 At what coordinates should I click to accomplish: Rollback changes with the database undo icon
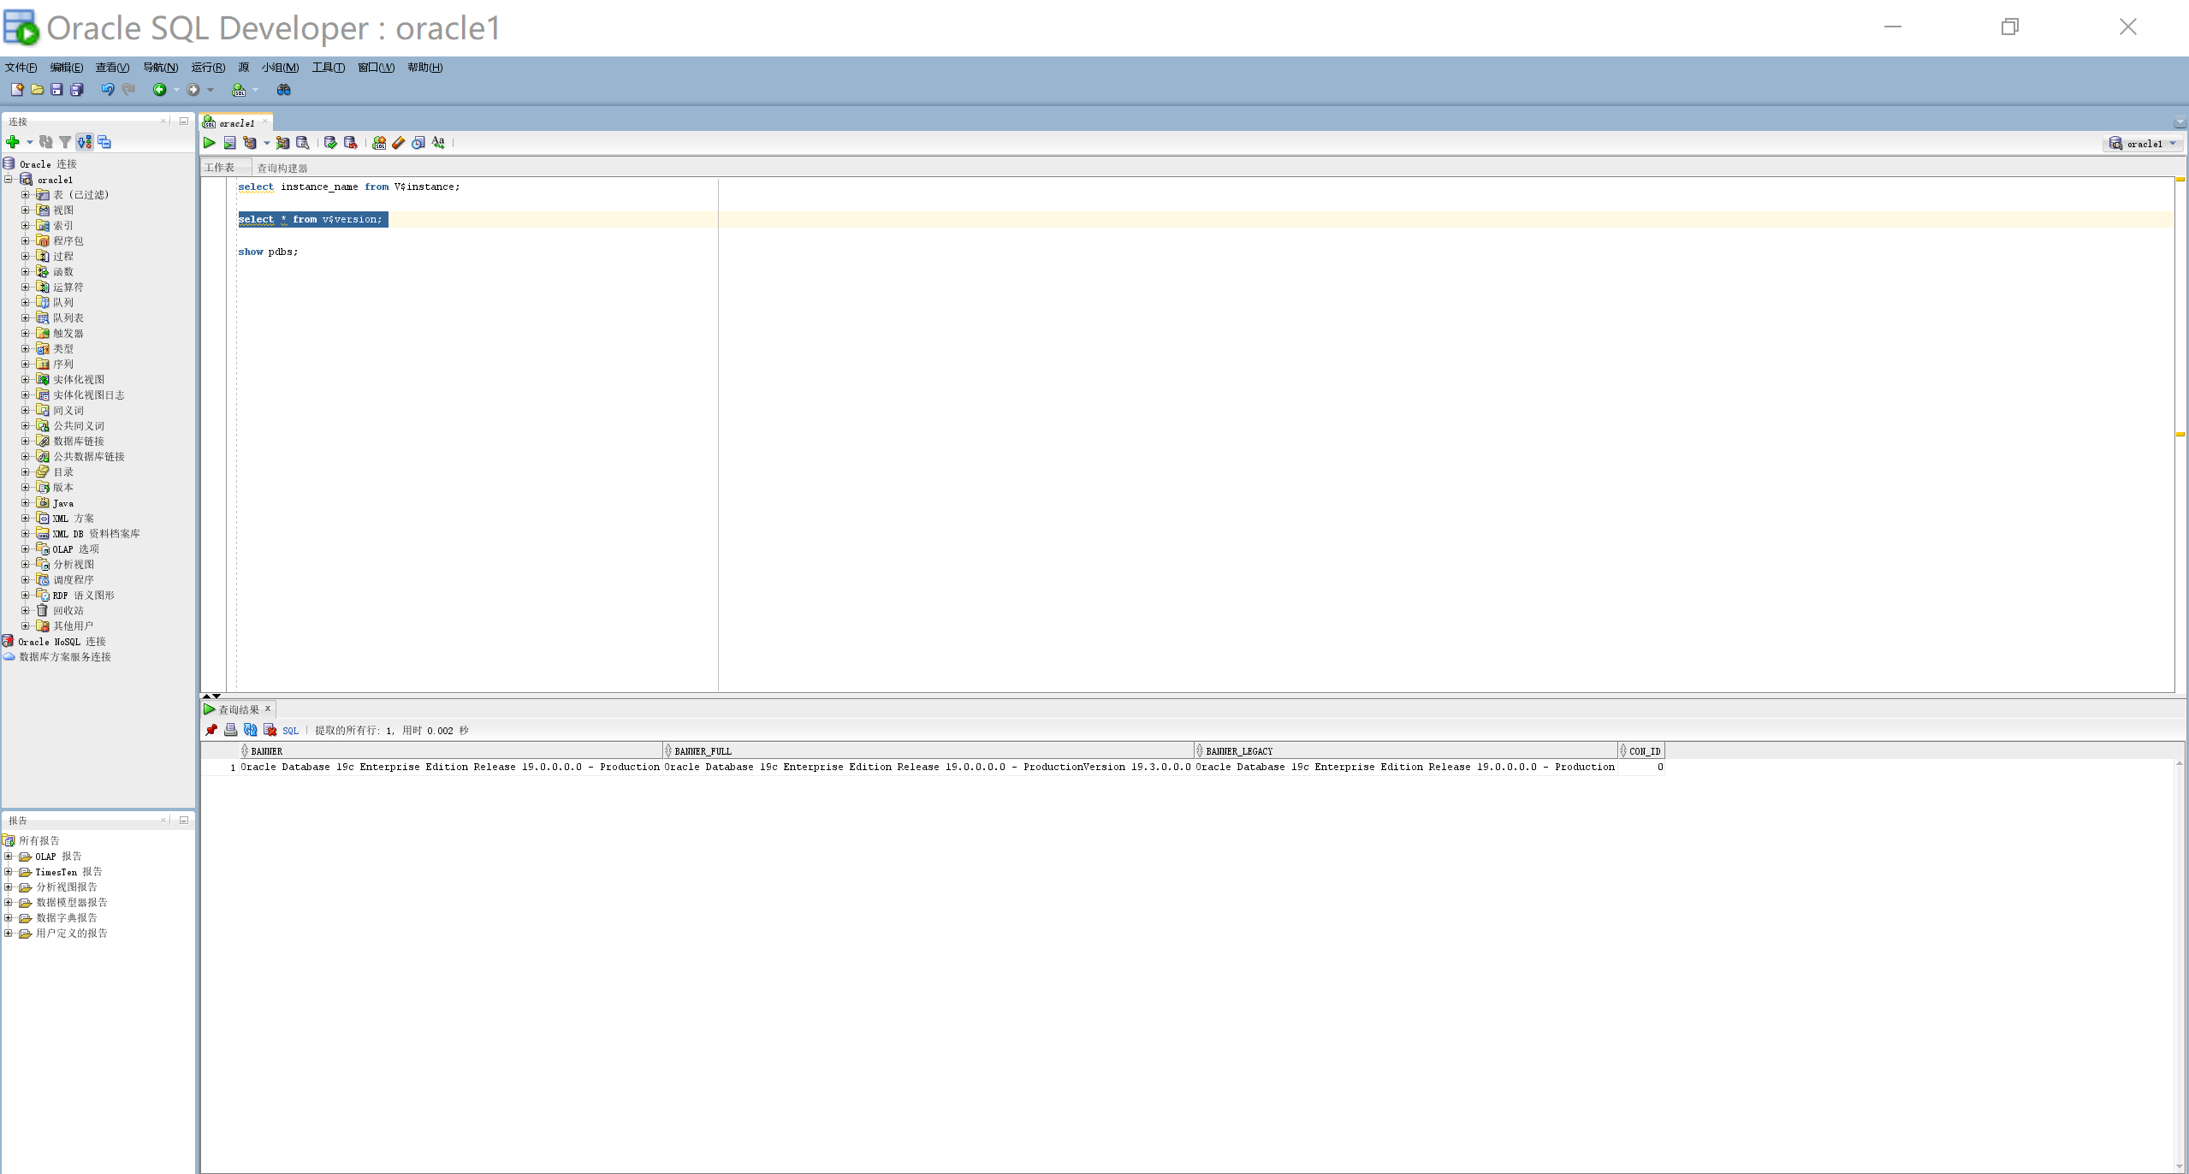(x=350, y=143)
